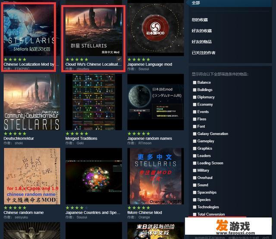Enable the Technologies filter checkbox
This screenshot has width=276, height=239.
pyautogui.click(x=194, y=207)
